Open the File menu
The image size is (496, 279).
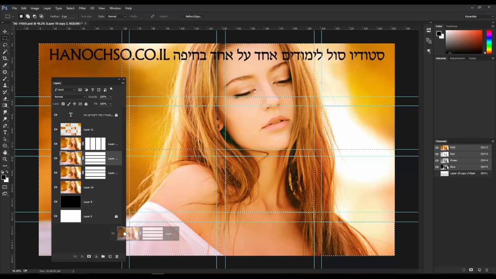(14, 8)
